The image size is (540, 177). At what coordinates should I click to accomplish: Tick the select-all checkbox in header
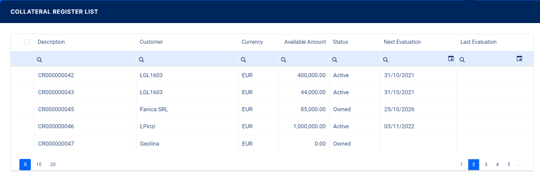click(x=27, y=42)
